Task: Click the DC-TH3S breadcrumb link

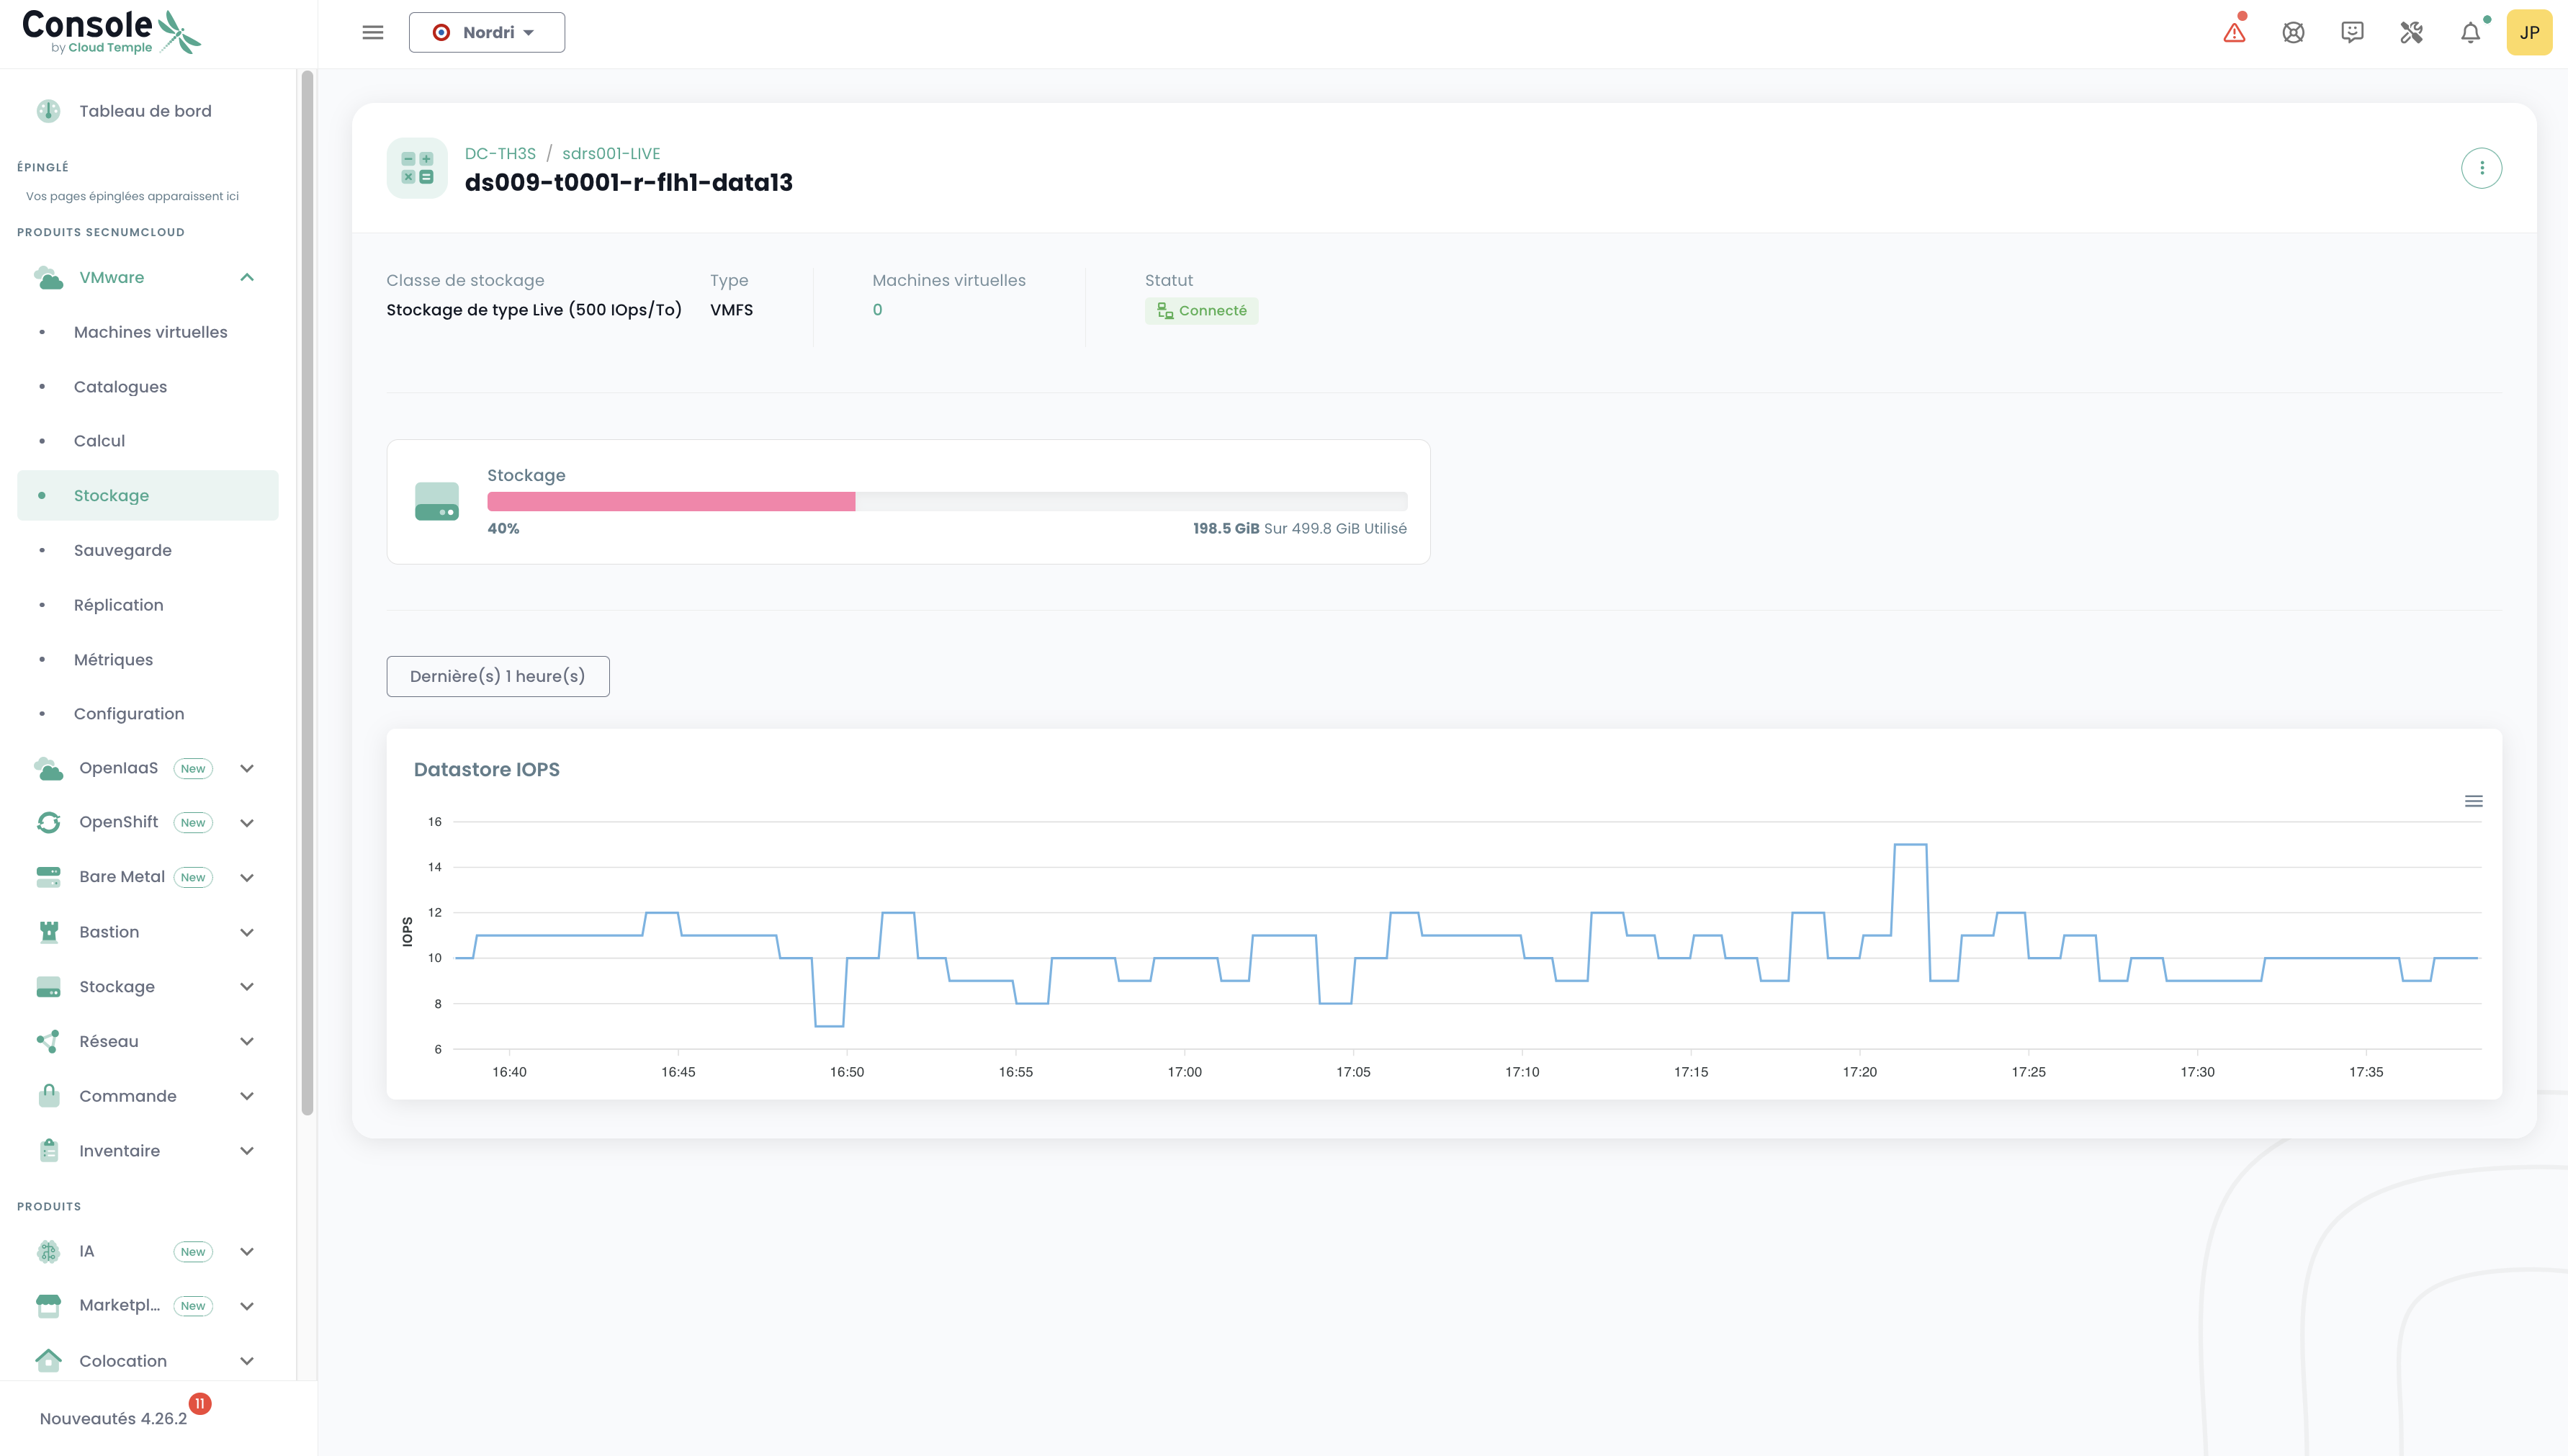Action: [500, 153]
